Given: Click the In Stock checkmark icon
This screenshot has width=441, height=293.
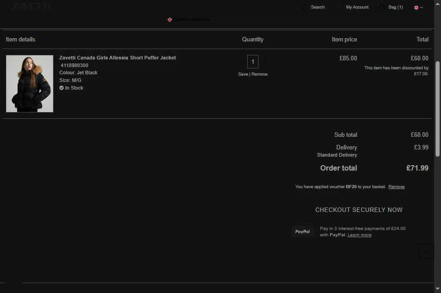Looking at the screenshot, I should pos(61,88).
